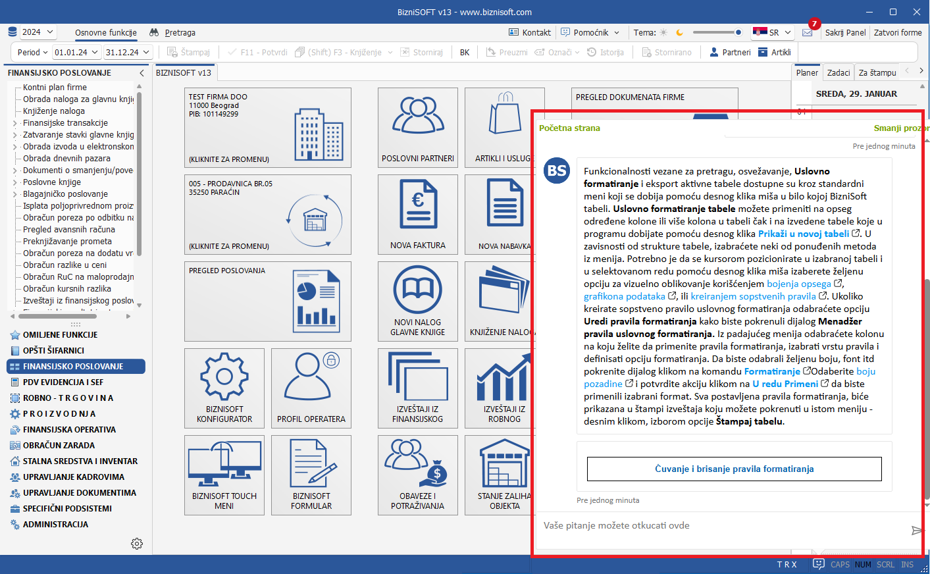Screen dimensions: 930x574
Task: Open the year 2024 dropdown
Action: click(38, 32)
